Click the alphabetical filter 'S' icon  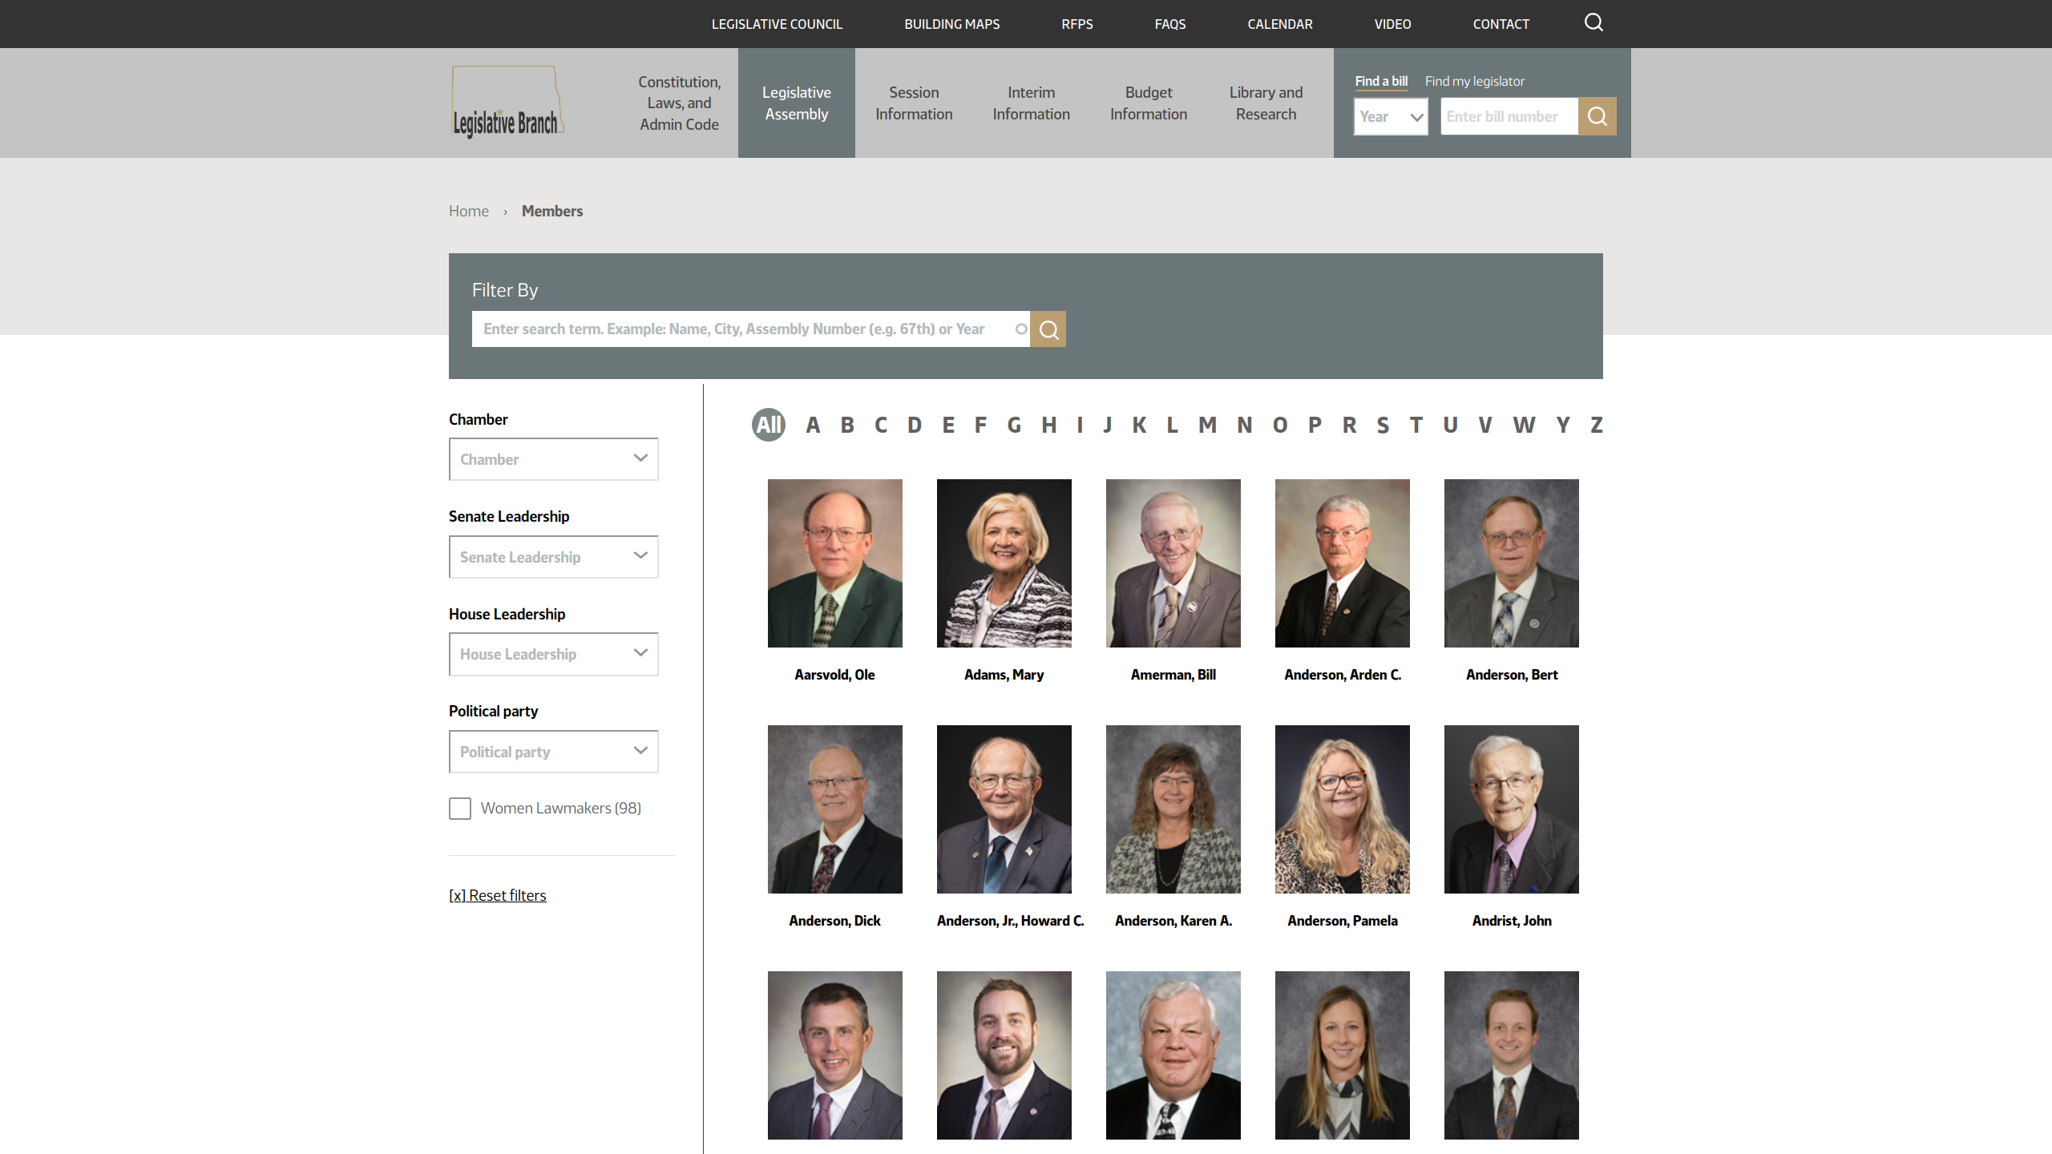click(x=1381, y=424)
